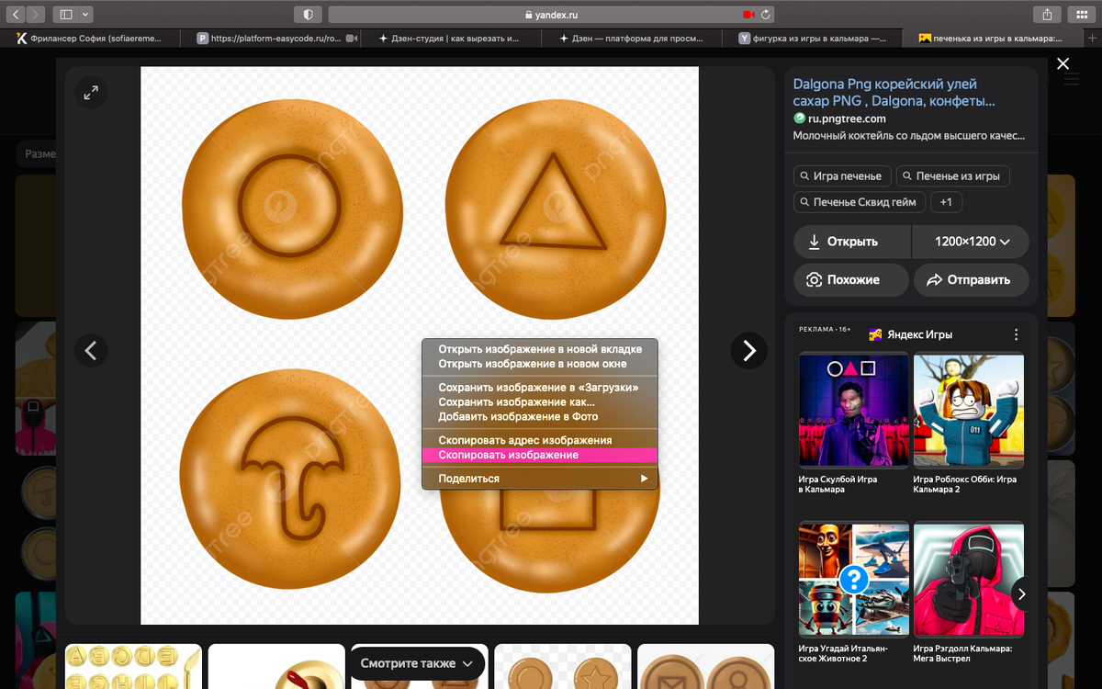Switch to фигурка из игры в кальмара tab
Screen dimensions: 1102x689
813,39
